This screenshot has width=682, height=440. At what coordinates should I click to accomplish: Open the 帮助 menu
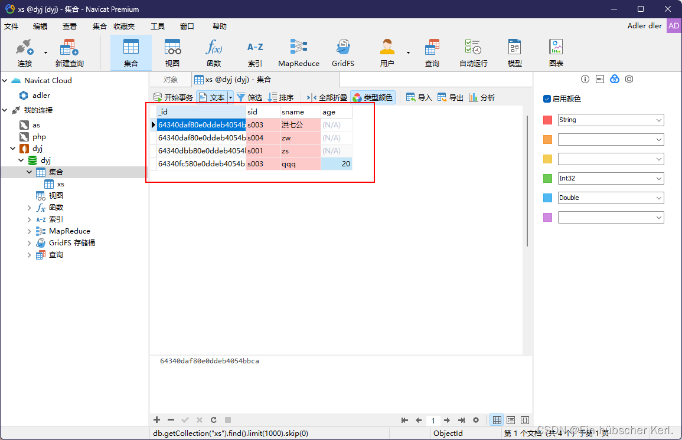point(219,27)
